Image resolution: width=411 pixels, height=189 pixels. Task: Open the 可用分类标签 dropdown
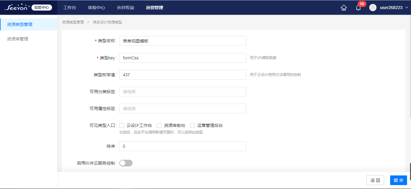(x=183, y=92)
